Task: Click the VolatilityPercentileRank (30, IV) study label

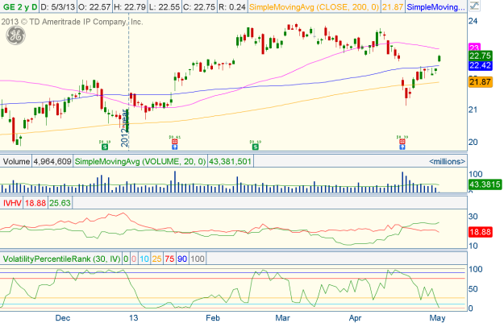Action: pyautogui.click(x=66, y=259)
